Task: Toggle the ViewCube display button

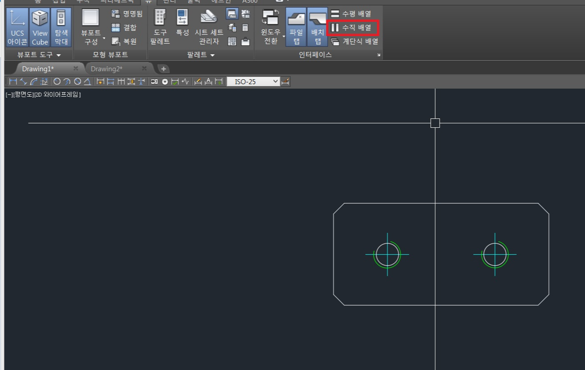Action: pos(40,27)
